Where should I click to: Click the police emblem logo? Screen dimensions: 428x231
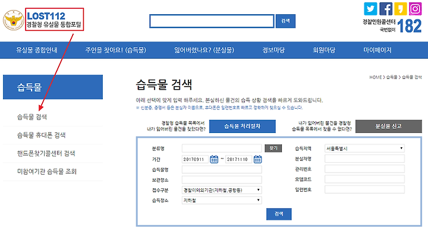tap(13, 20)
